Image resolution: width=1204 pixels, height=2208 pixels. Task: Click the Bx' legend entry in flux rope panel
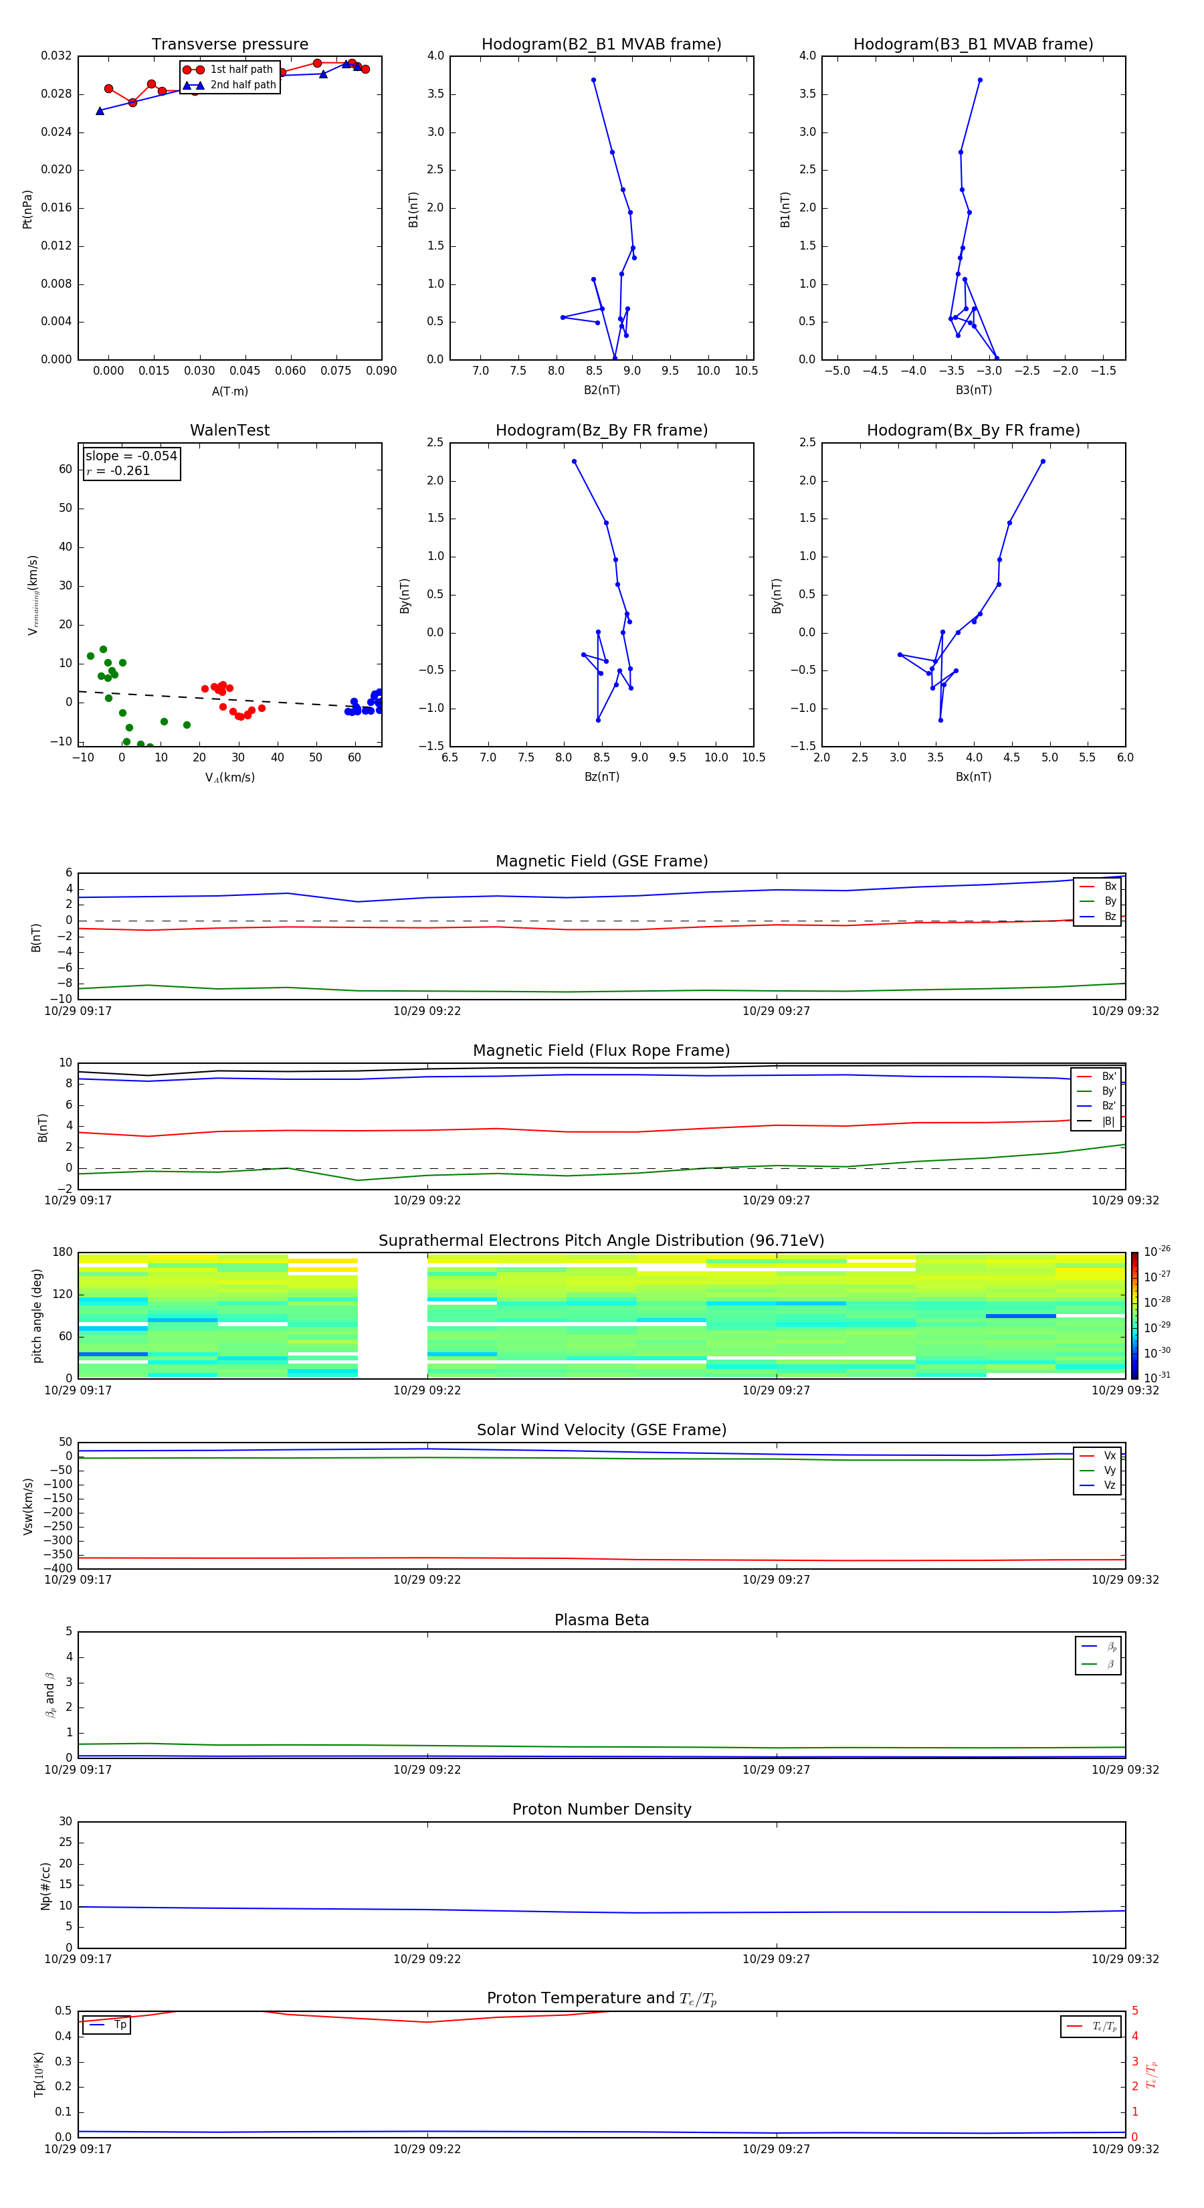pyautogui.click(x=1097, y=1077)
